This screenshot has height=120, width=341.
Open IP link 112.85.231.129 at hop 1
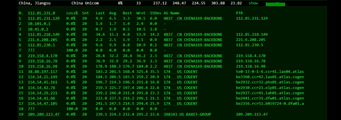pyautogui.click(x=44, y=18)
